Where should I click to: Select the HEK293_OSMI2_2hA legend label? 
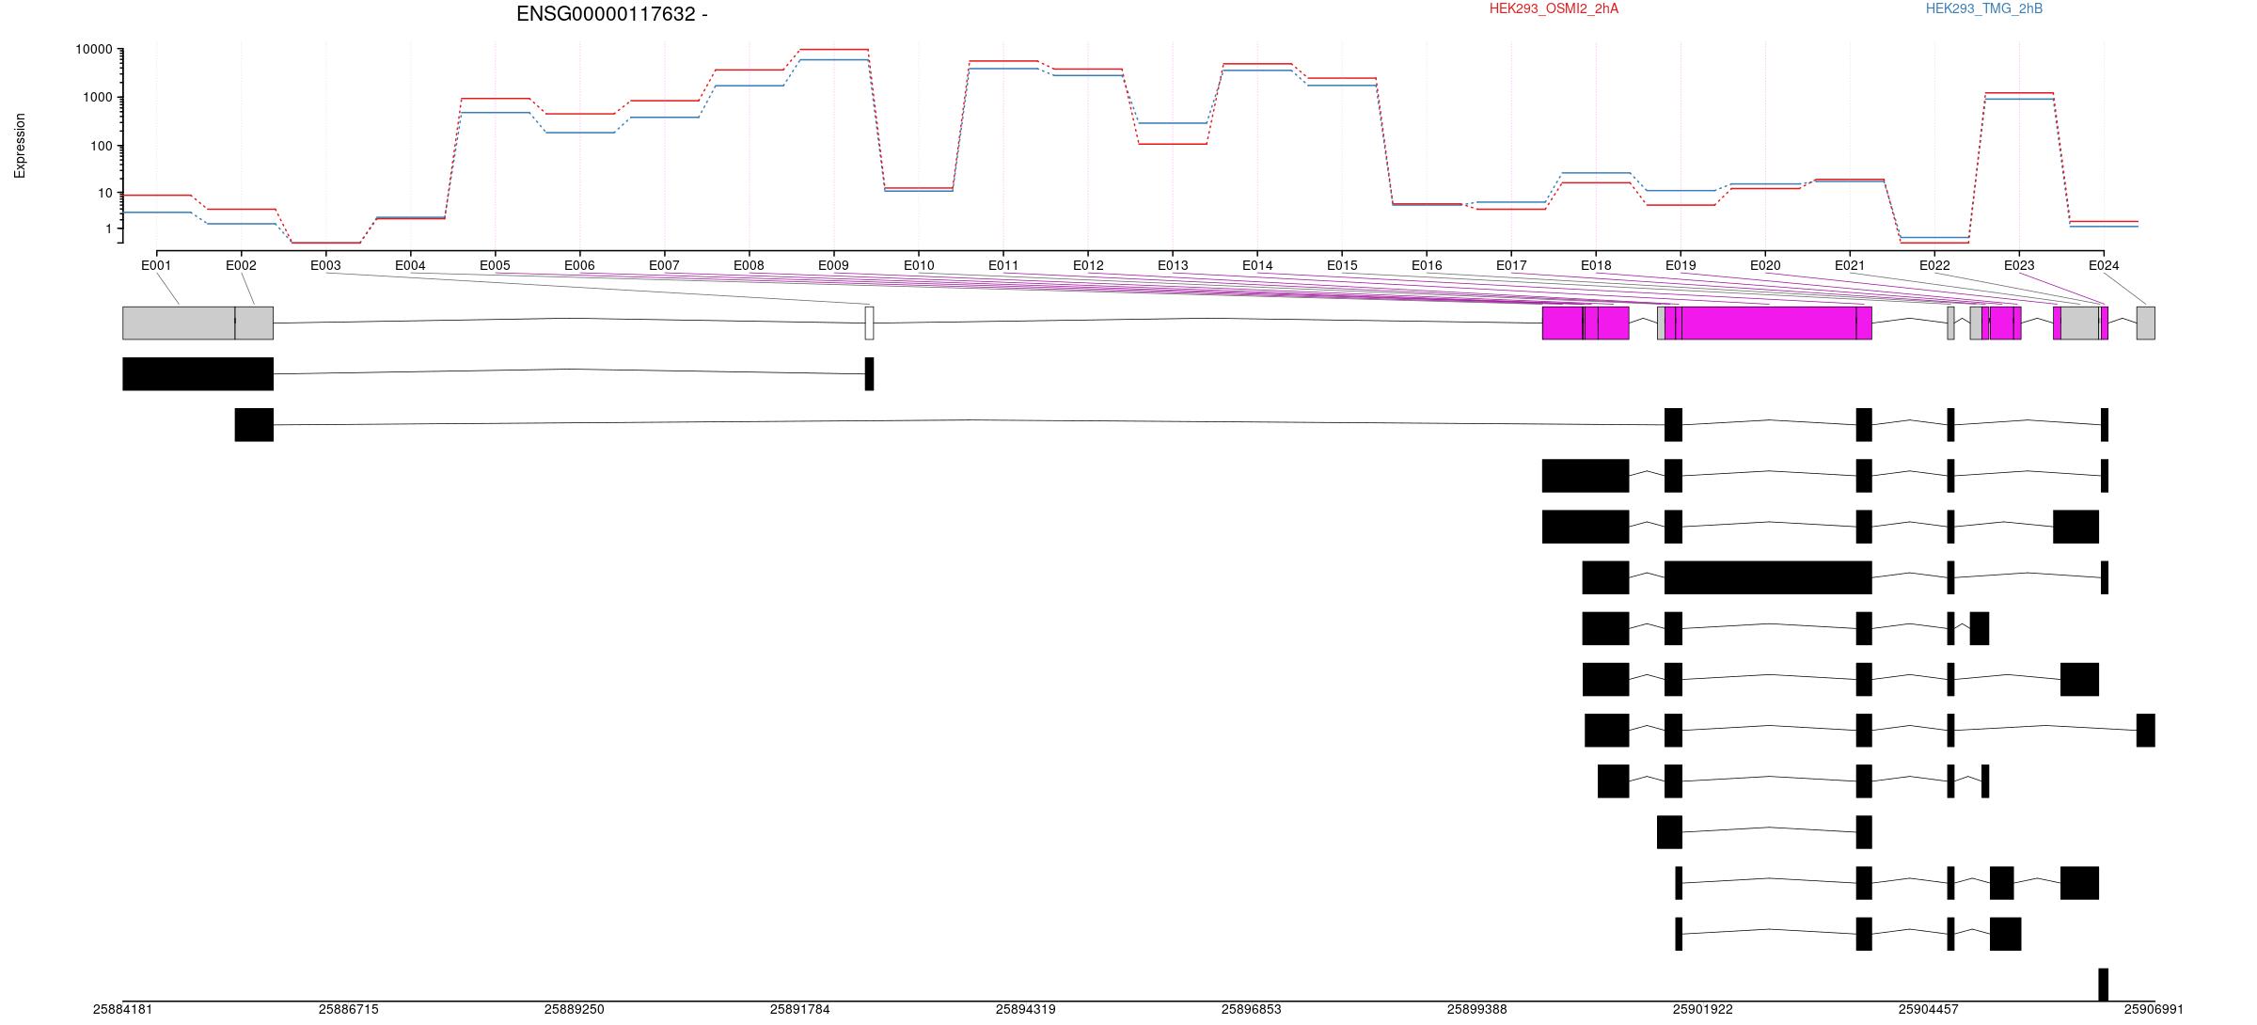(1554, 8)
